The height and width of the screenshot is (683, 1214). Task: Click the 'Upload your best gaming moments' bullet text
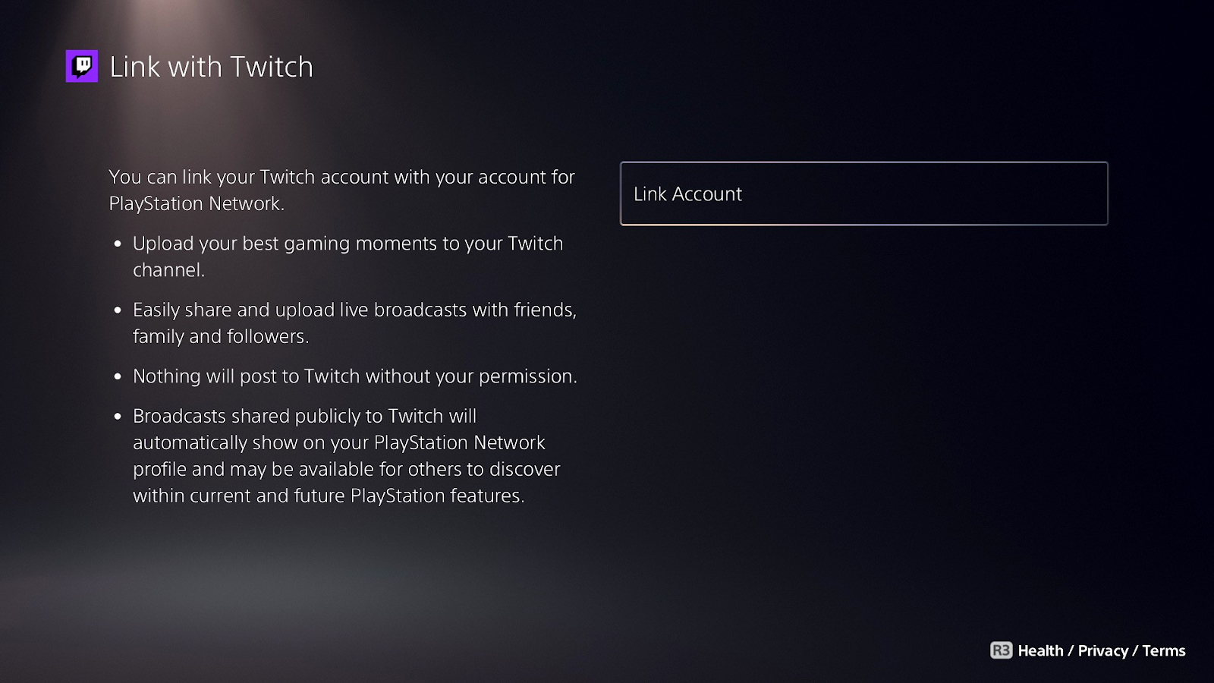(x=348, y=257)
